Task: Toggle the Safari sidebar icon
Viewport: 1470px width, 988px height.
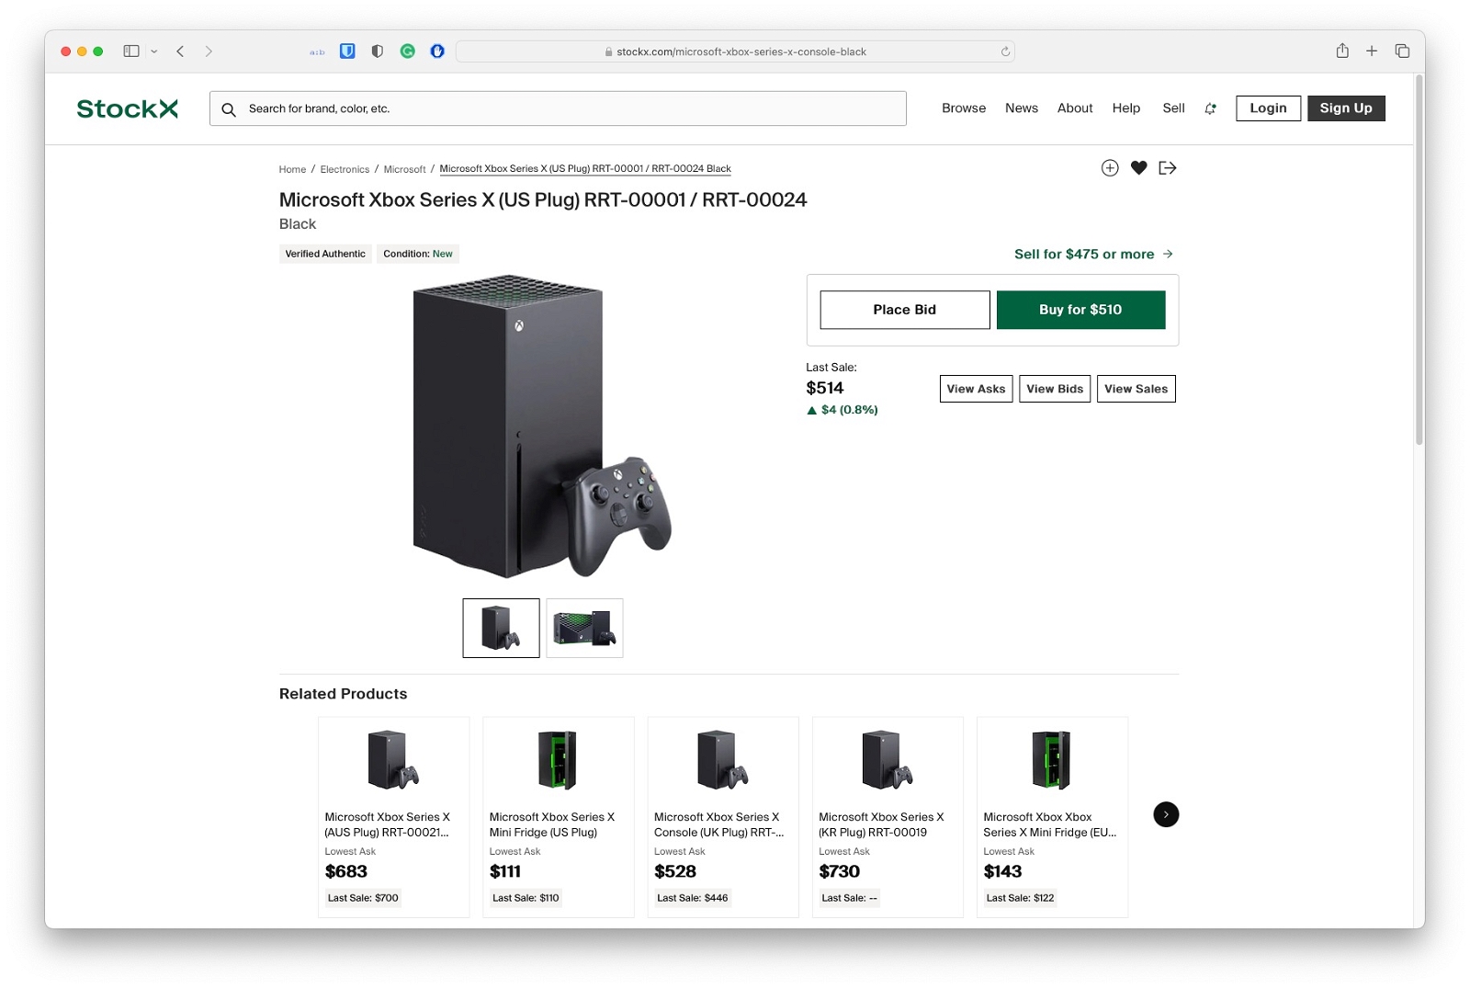Action: 131,51
